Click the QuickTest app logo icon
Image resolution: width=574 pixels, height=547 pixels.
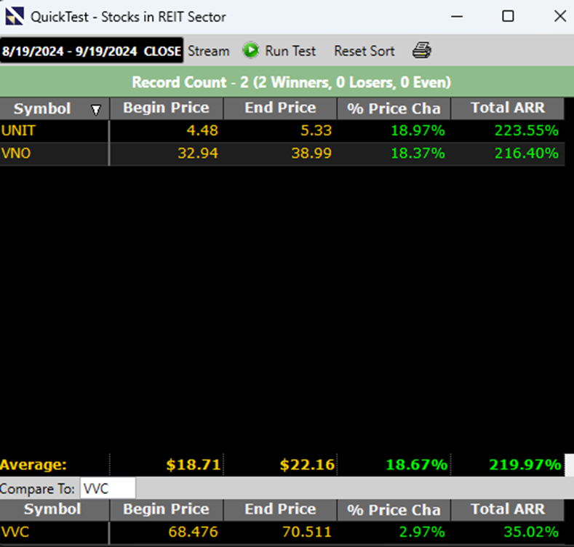(x=15, y=16)
